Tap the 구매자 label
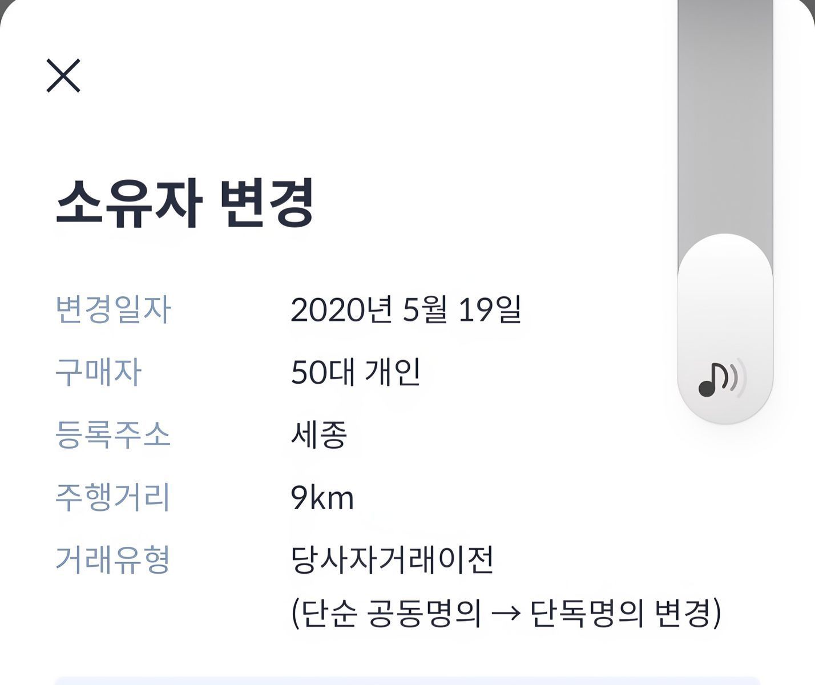815x685 pixels. [98, 372]
